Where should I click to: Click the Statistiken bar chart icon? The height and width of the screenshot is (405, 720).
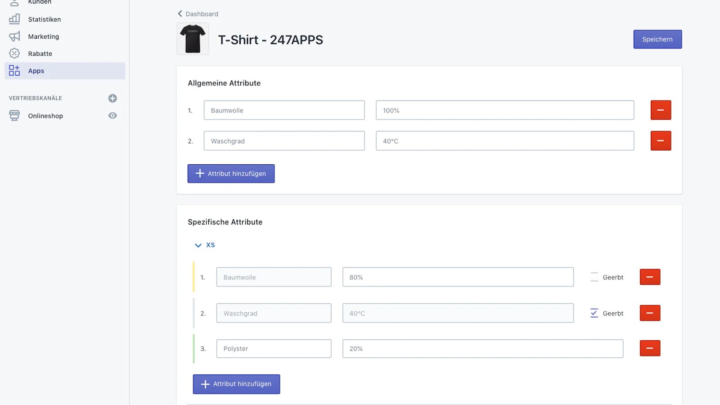(x=14, y=19)
